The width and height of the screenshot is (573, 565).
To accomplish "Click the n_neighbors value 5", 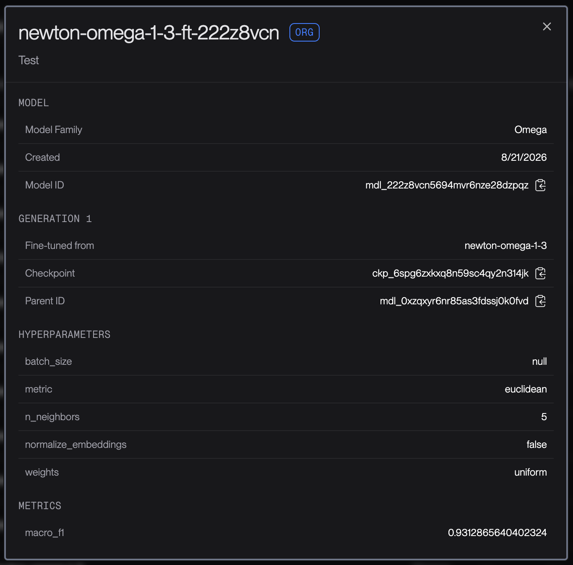I will 544,417.
